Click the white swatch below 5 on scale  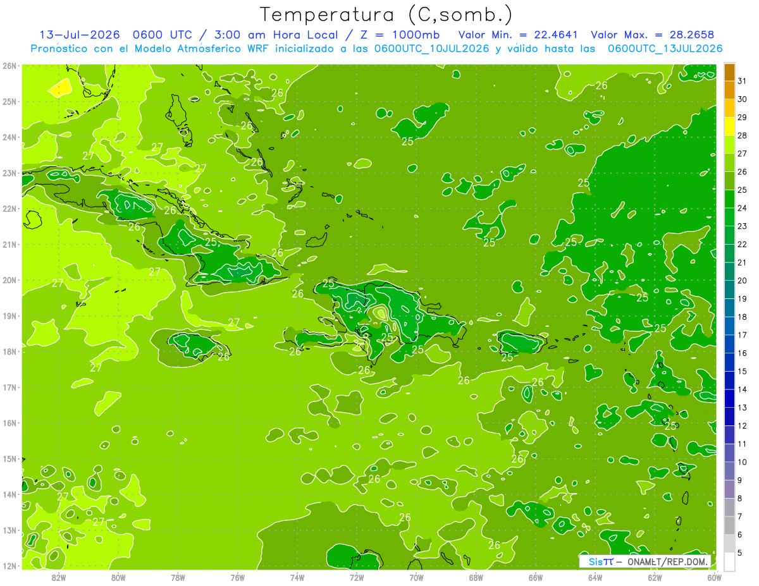click(729, 561)
